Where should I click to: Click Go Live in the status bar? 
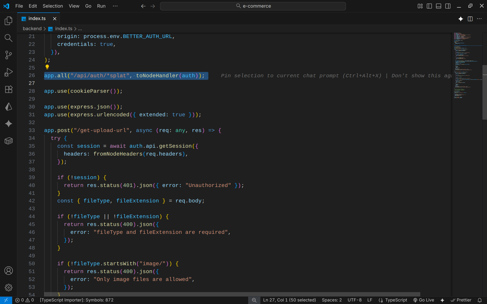(x=424, y=300)
